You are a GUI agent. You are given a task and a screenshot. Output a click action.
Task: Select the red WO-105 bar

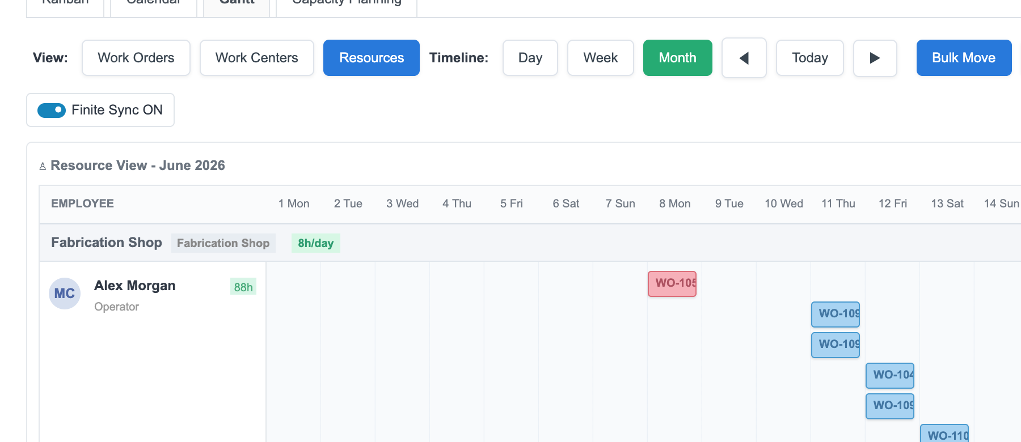pyautogui.click(x=672, y=283)
